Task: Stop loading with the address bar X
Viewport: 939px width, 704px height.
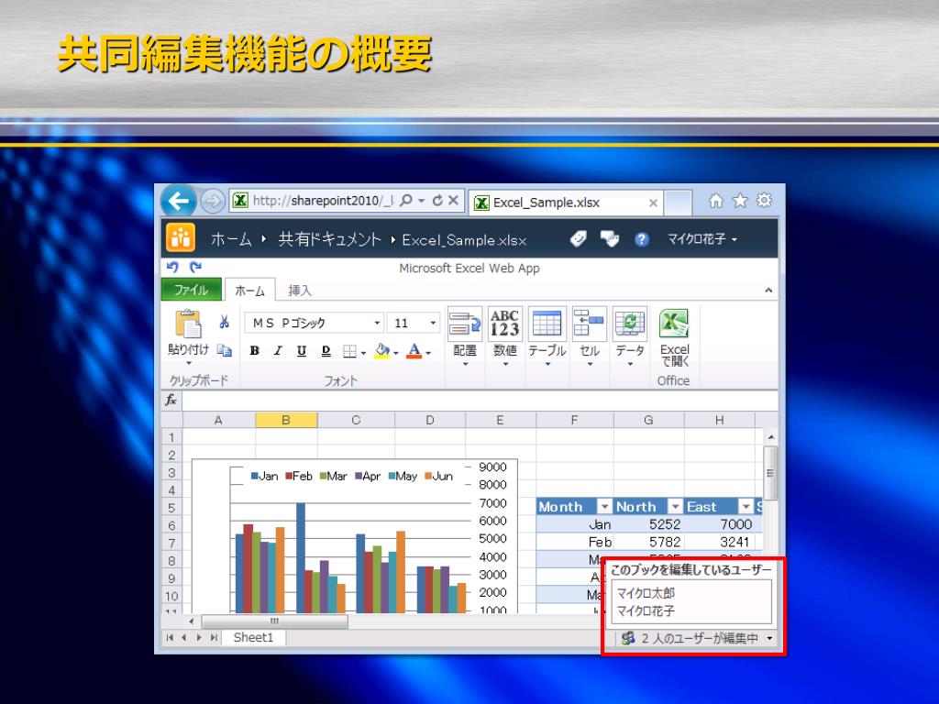Action: click(453, 201)
